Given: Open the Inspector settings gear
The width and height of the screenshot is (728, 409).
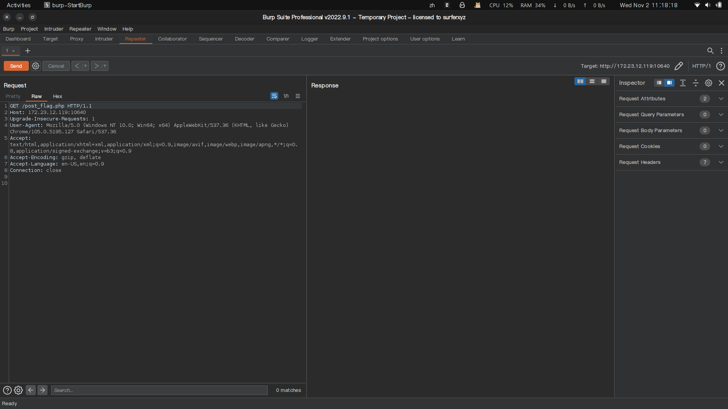Looking at the screenshot, I should (x=708, y=83).
